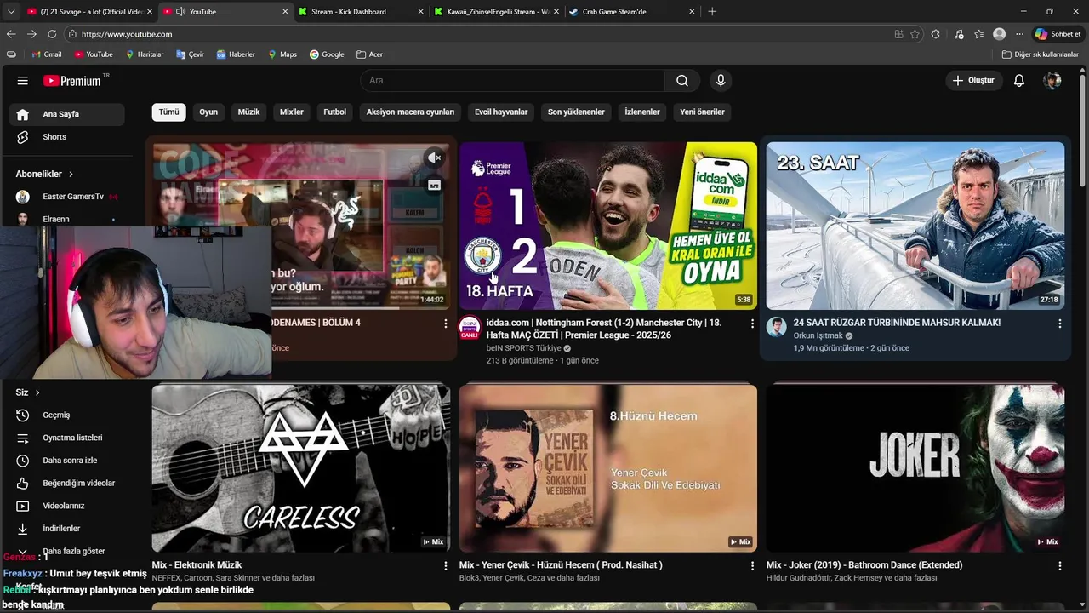
Task: Open options menu for iddaa.com video
Action: (x=752, y=324)
